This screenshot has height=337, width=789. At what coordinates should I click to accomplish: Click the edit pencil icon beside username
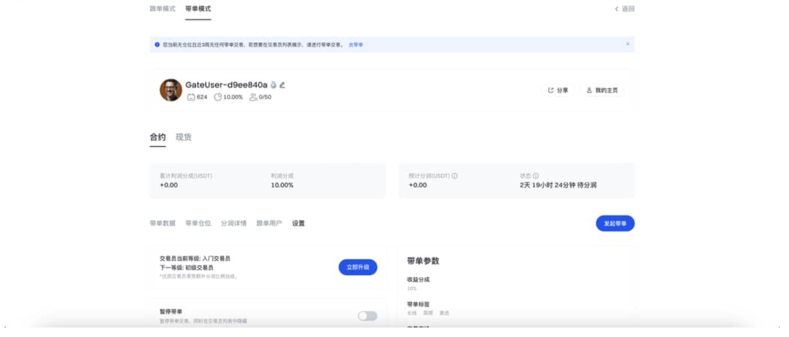(282, 85)
